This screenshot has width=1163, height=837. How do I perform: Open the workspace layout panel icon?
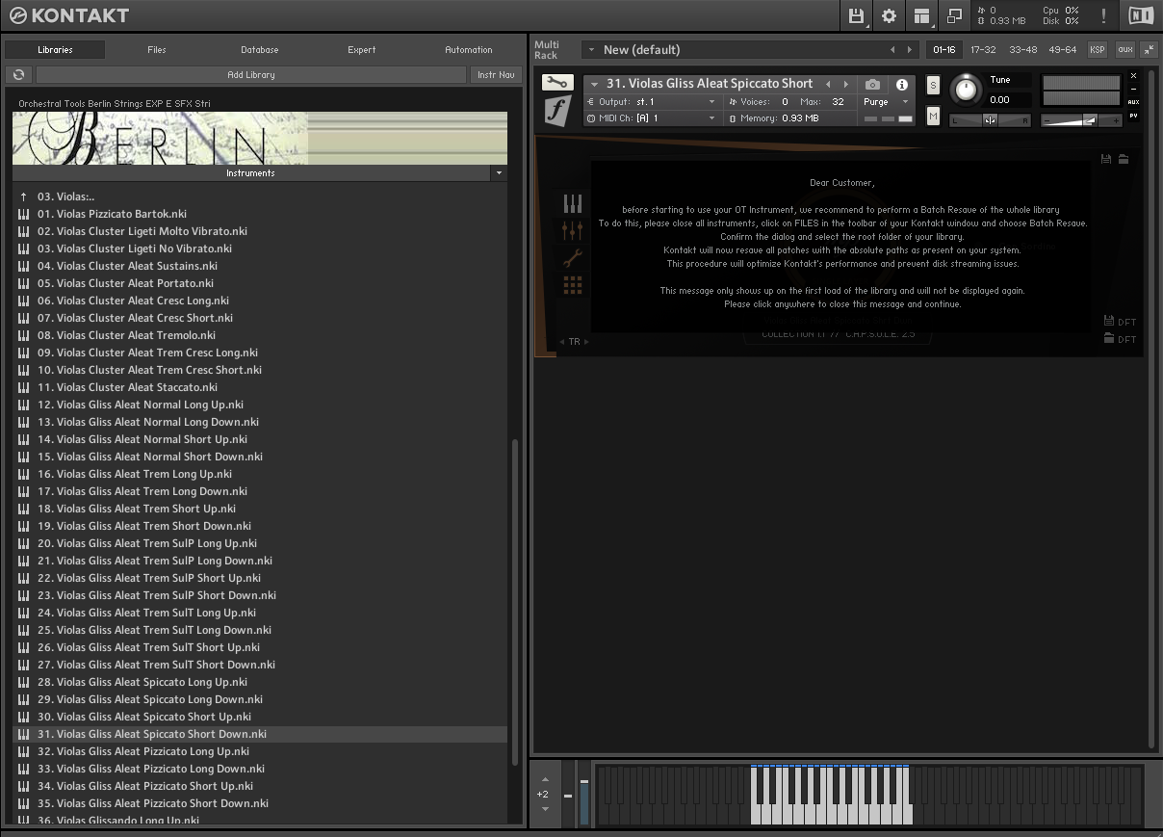click(921, 15)
